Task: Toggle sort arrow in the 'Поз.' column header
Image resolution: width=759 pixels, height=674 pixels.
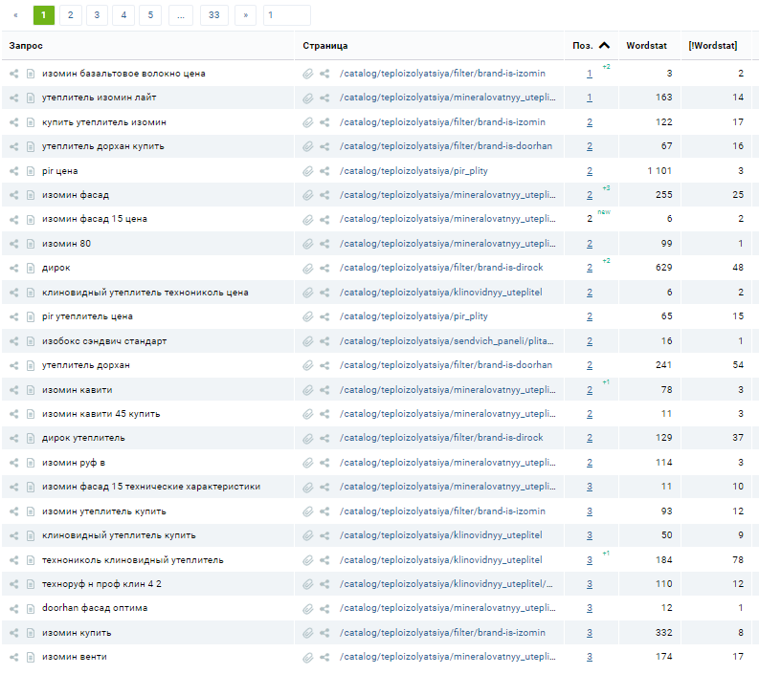Action: [x=604, y=45]
